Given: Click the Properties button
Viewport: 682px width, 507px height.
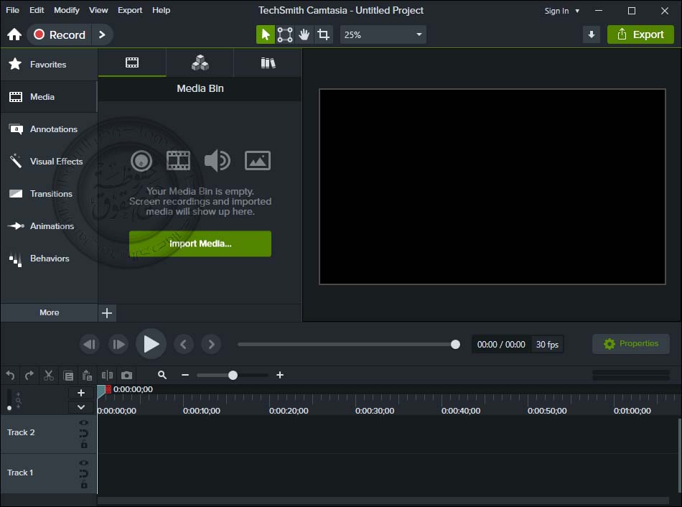Looking at the screenshot, I should 631,344.
